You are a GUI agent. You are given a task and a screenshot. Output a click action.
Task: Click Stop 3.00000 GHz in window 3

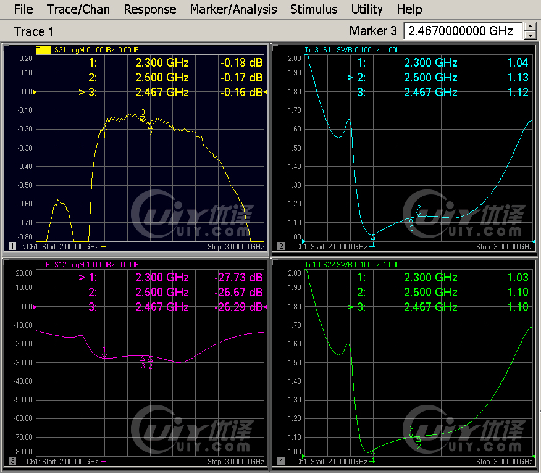pos(236,462)
